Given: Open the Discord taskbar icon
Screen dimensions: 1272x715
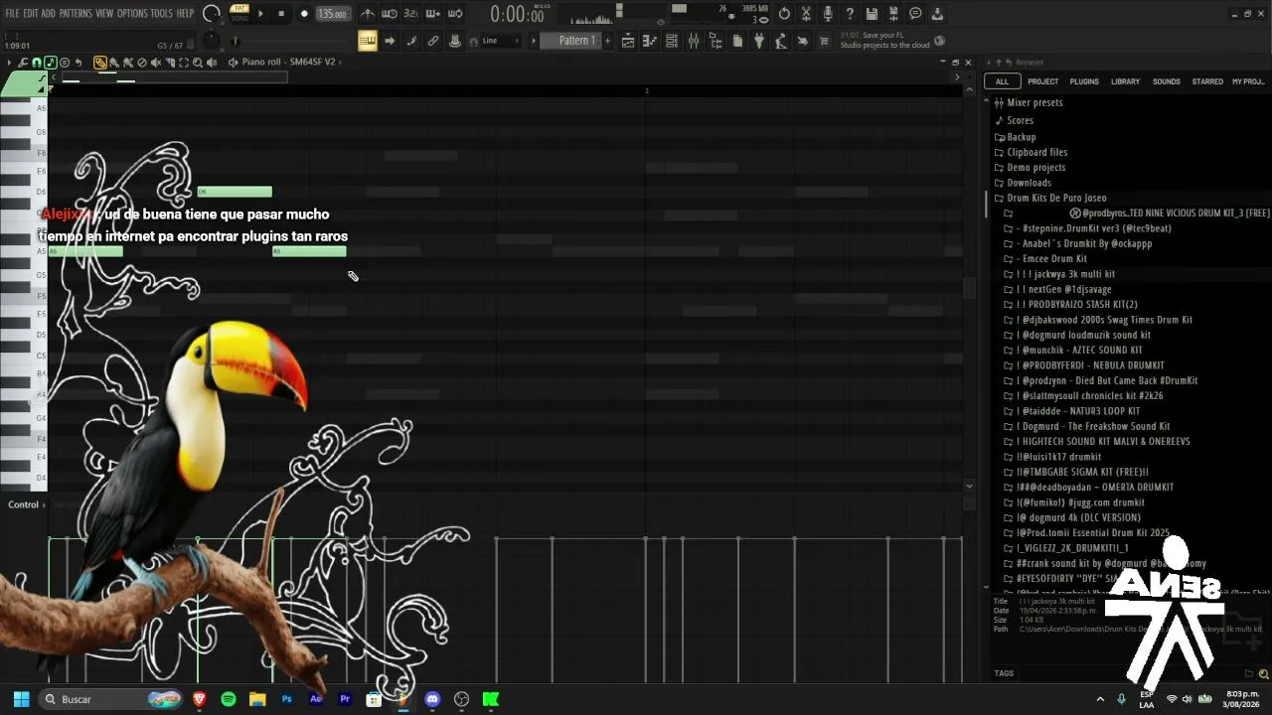Looking at the screenshot, I should point(432,699).
